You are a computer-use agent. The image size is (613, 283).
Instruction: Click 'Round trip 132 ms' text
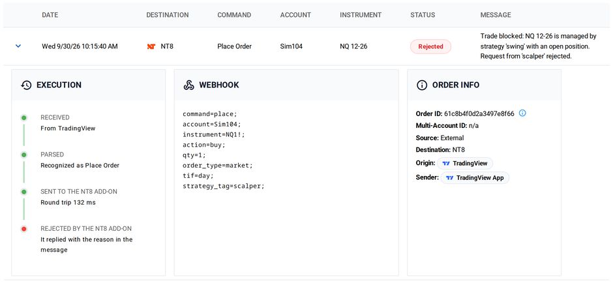click(x=68, y=203)
